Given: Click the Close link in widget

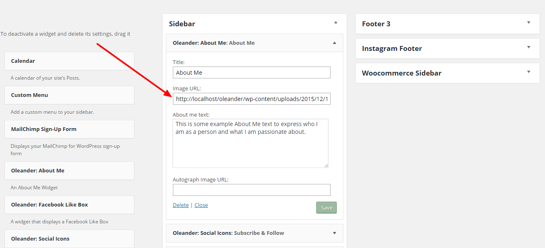Looking at the screenshot, I should 201,205.
